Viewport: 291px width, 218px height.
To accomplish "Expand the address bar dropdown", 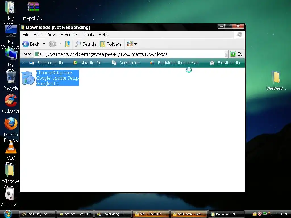I will [226, 54].
